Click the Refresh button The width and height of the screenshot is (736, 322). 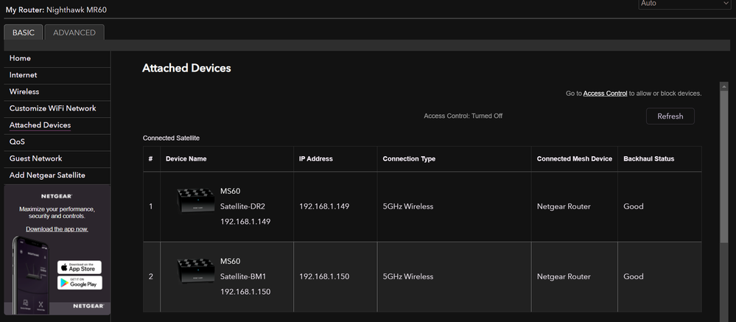[x=670, y=116]
